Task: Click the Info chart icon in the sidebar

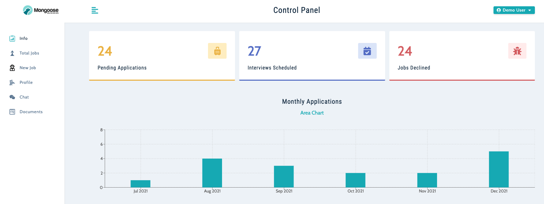Action: click(x=12, y=38)
